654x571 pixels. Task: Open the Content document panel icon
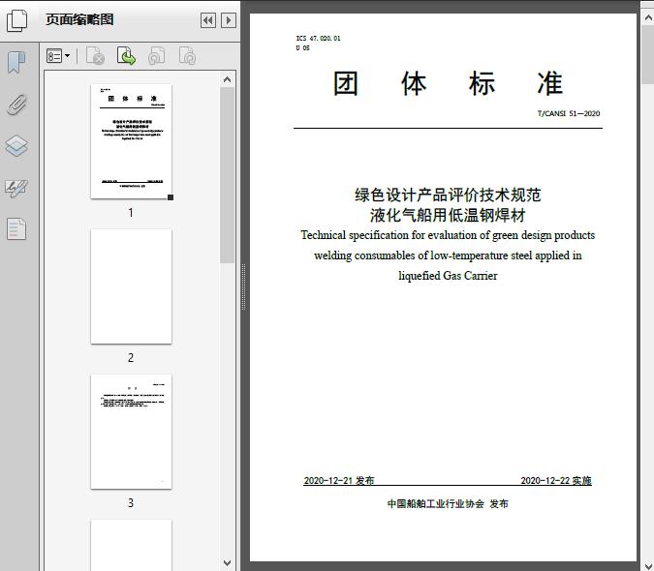click(x=16, y=228)
